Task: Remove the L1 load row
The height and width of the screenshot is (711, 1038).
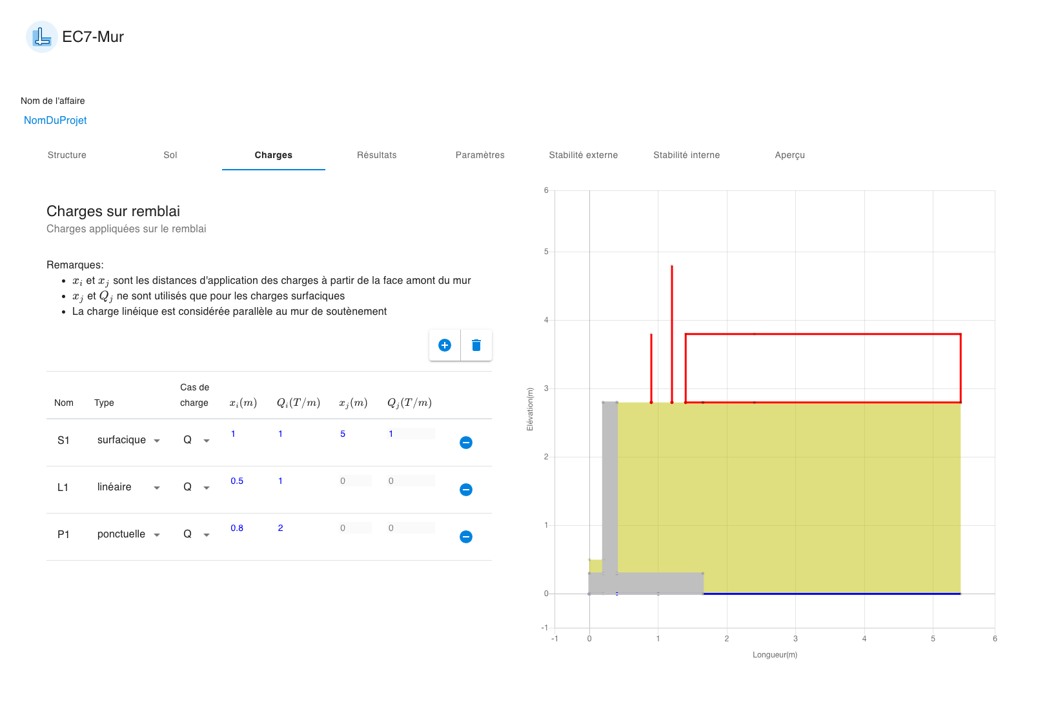Action: (466, 490)
